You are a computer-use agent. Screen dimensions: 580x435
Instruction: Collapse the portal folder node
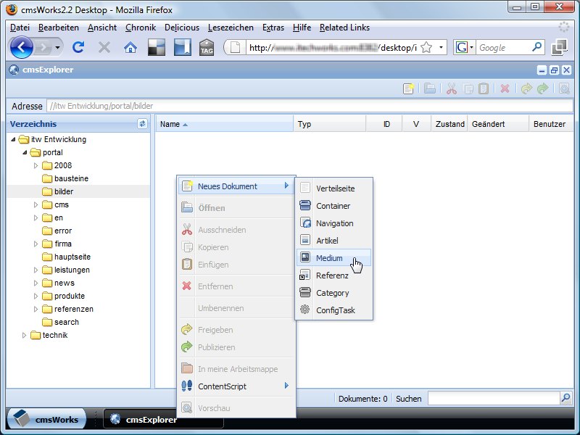25,152
